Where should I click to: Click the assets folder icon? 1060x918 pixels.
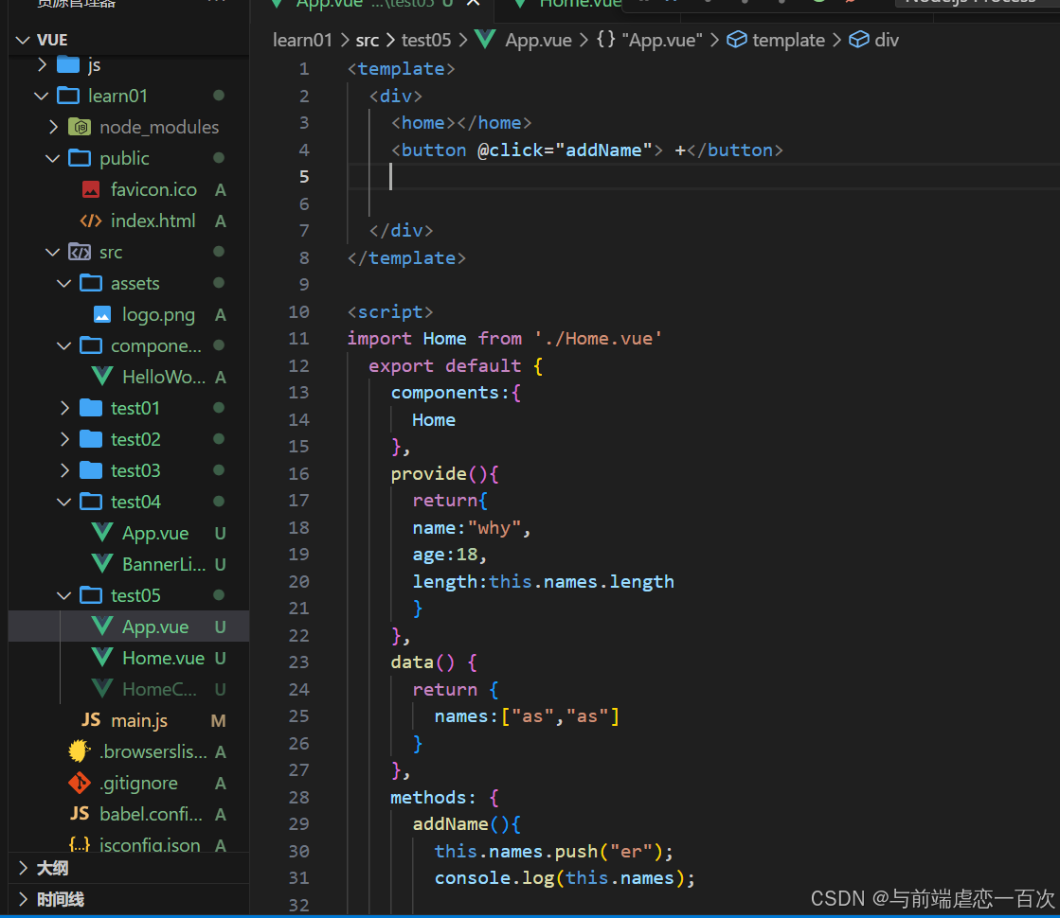pos(91,284)
